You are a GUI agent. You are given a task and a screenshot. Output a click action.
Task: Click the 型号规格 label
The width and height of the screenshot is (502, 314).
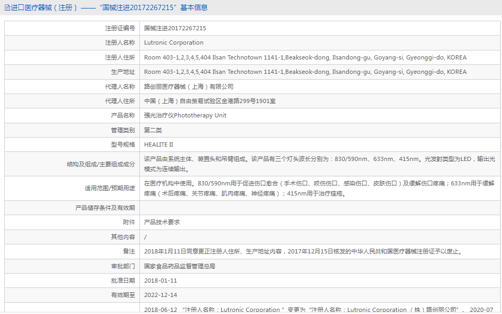123,145
